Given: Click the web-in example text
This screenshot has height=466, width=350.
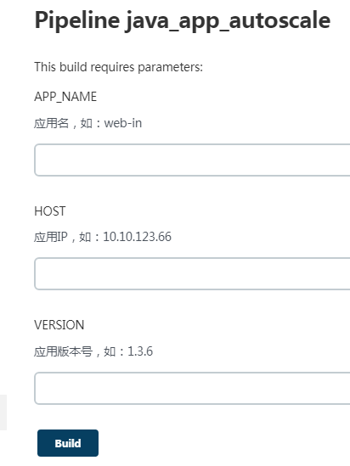Looking at the screenshot, I should click(123, 123).
